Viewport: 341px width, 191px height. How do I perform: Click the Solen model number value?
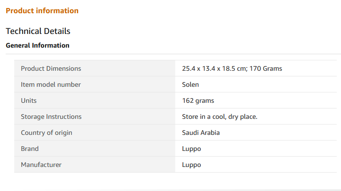coord(190,84)
